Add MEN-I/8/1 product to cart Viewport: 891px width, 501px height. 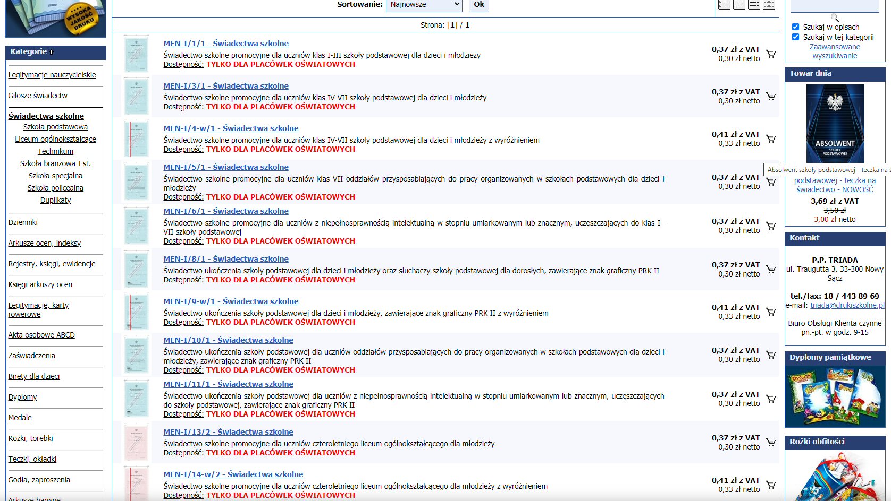click(770, 269)
